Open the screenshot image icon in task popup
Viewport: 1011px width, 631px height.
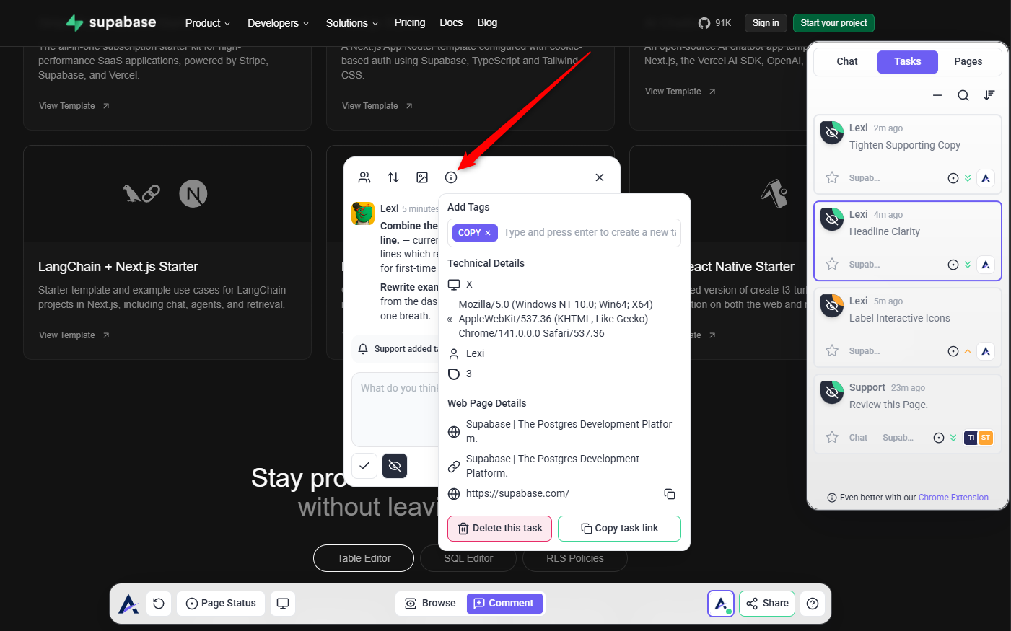coord(422,177)
